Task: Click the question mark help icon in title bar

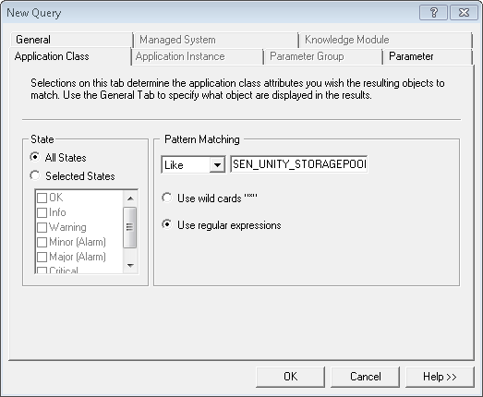Action: [433, 13]
